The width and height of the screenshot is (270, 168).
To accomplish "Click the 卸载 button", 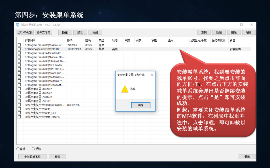I will pos(57,157).
